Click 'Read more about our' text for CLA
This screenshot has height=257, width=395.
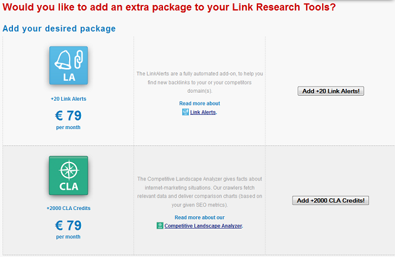click(199, 217)
